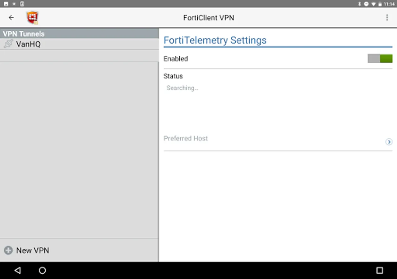The height and width of the screenshot is (279, 397).
Task: Tap the Bluetooth icon in status bar
Action: pyautogui.click(x=360, y=4)
